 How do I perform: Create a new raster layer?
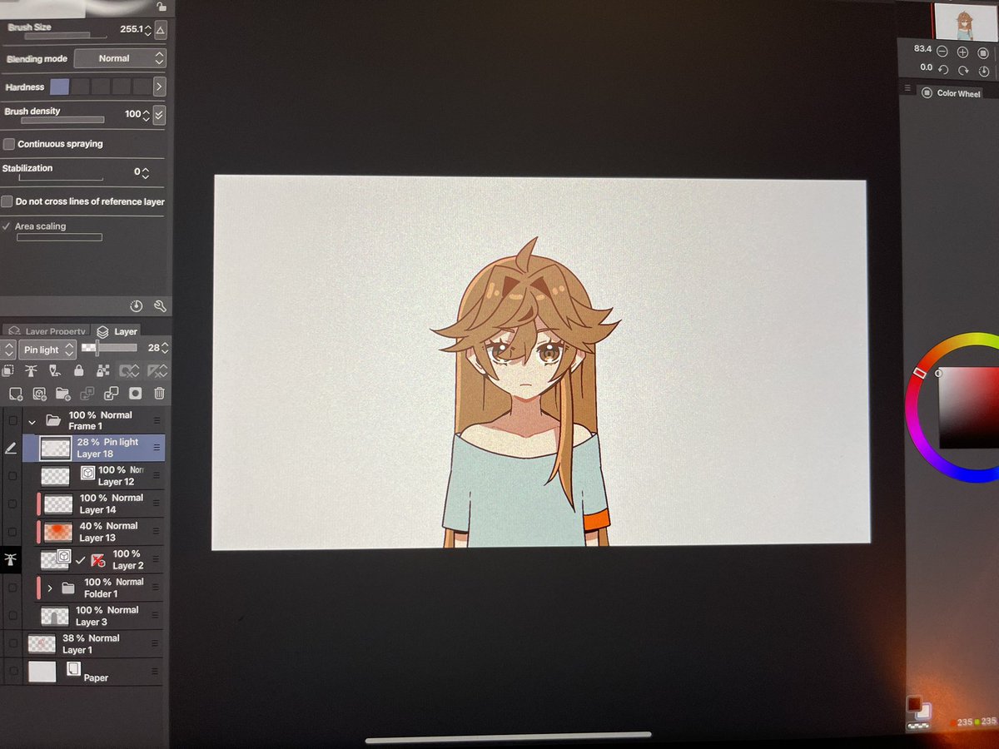[x=15, y=393]
